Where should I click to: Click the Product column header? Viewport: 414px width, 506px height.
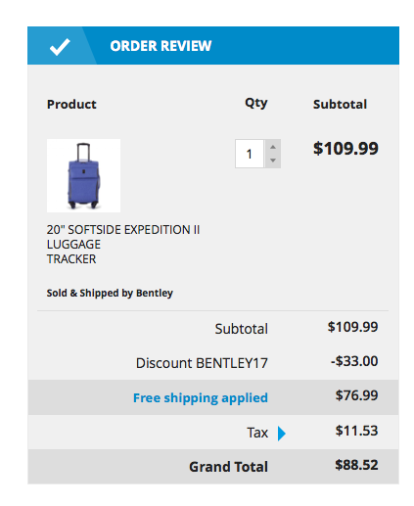pos(71,105)
